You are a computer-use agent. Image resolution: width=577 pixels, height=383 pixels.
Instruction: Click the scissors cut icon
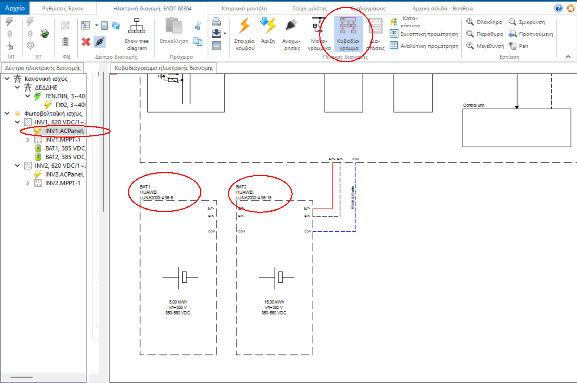tap(198, 26)
